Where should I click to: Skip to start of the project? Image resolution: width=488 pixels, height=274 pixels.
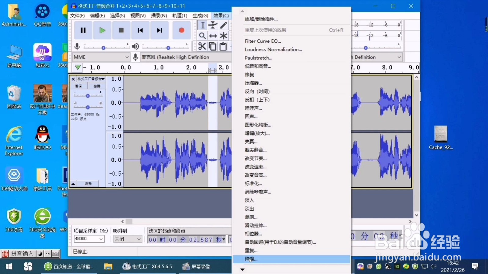click(140, 30)
